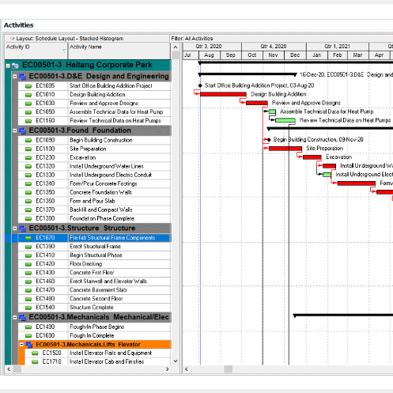Click the WBS icon beside Design and Engineering
Screen dimensions: 393x393
coord(22,77)
